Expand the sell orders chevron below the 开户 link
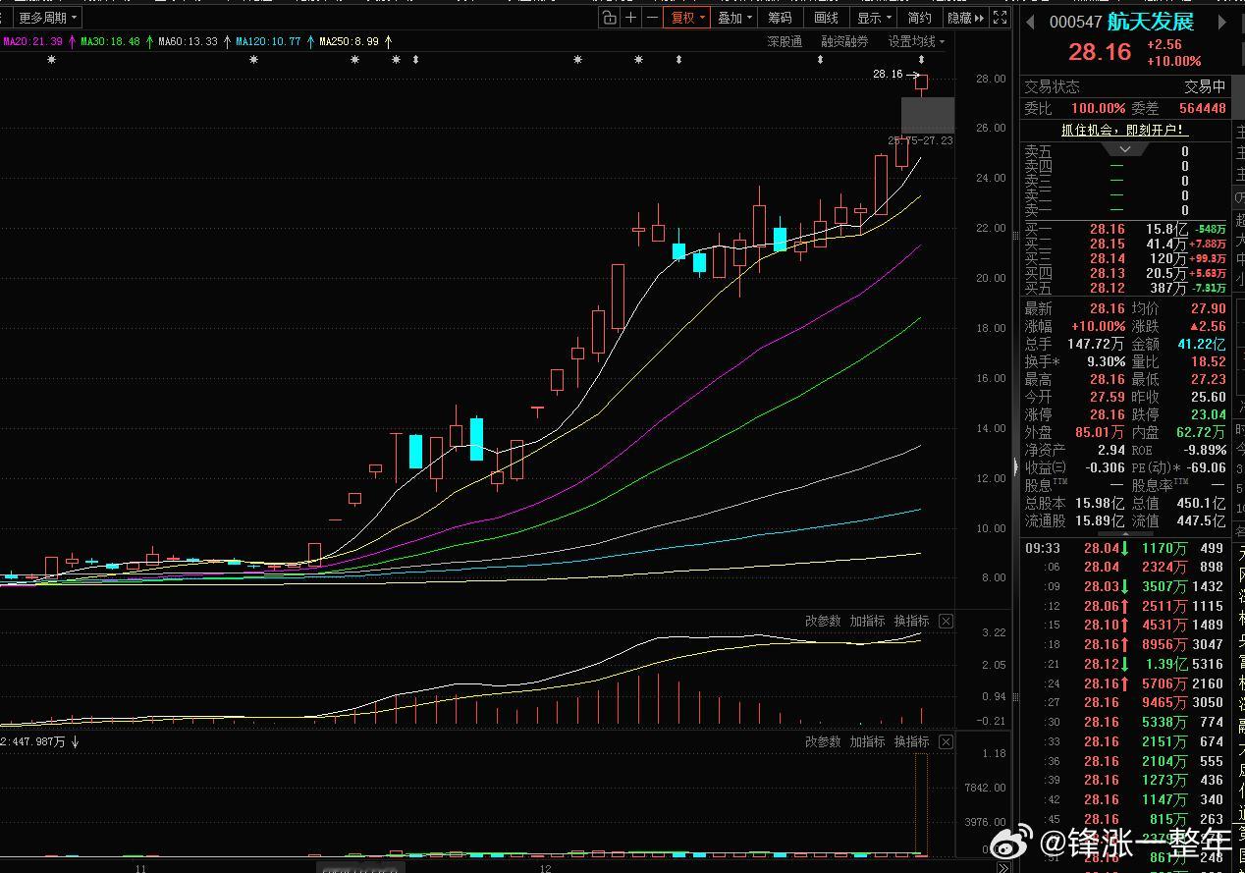Image resolution: width=1245 pixels, height=873 pixels. [1126, 149]
